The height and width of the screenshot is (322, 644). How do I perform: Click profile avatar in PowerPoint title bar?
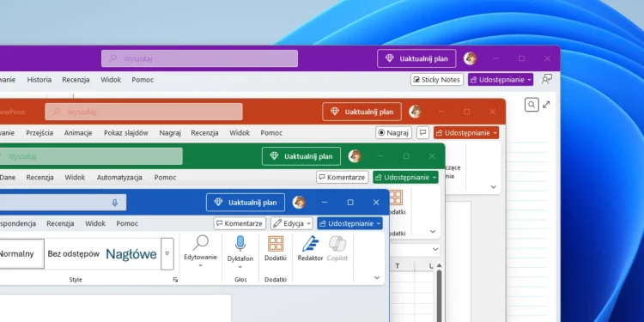pyautogui.click(x=416, y=112)
